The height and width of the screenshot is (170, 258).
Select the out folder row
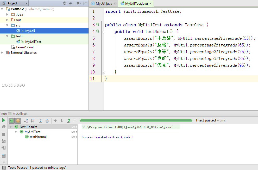click(44, 20)
